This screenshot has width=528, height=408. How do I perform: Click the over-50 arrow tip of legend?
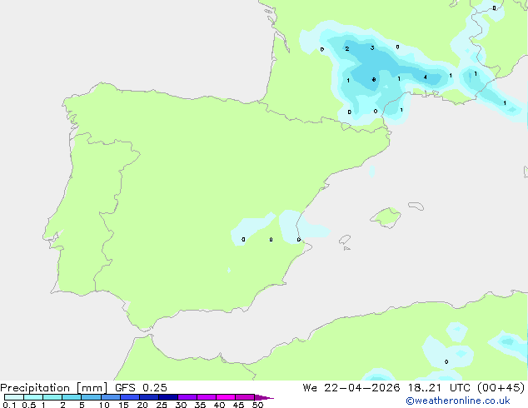[265, 397]
